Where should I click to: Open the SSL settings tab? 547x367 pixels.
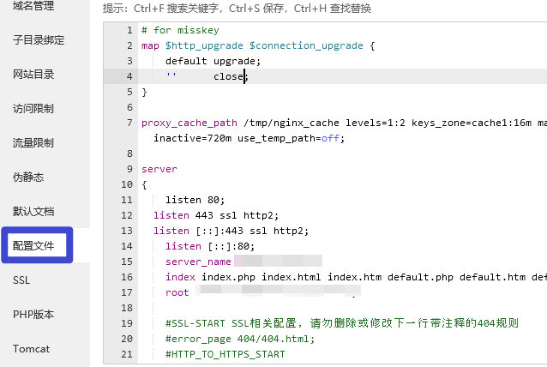coord(21,280)
